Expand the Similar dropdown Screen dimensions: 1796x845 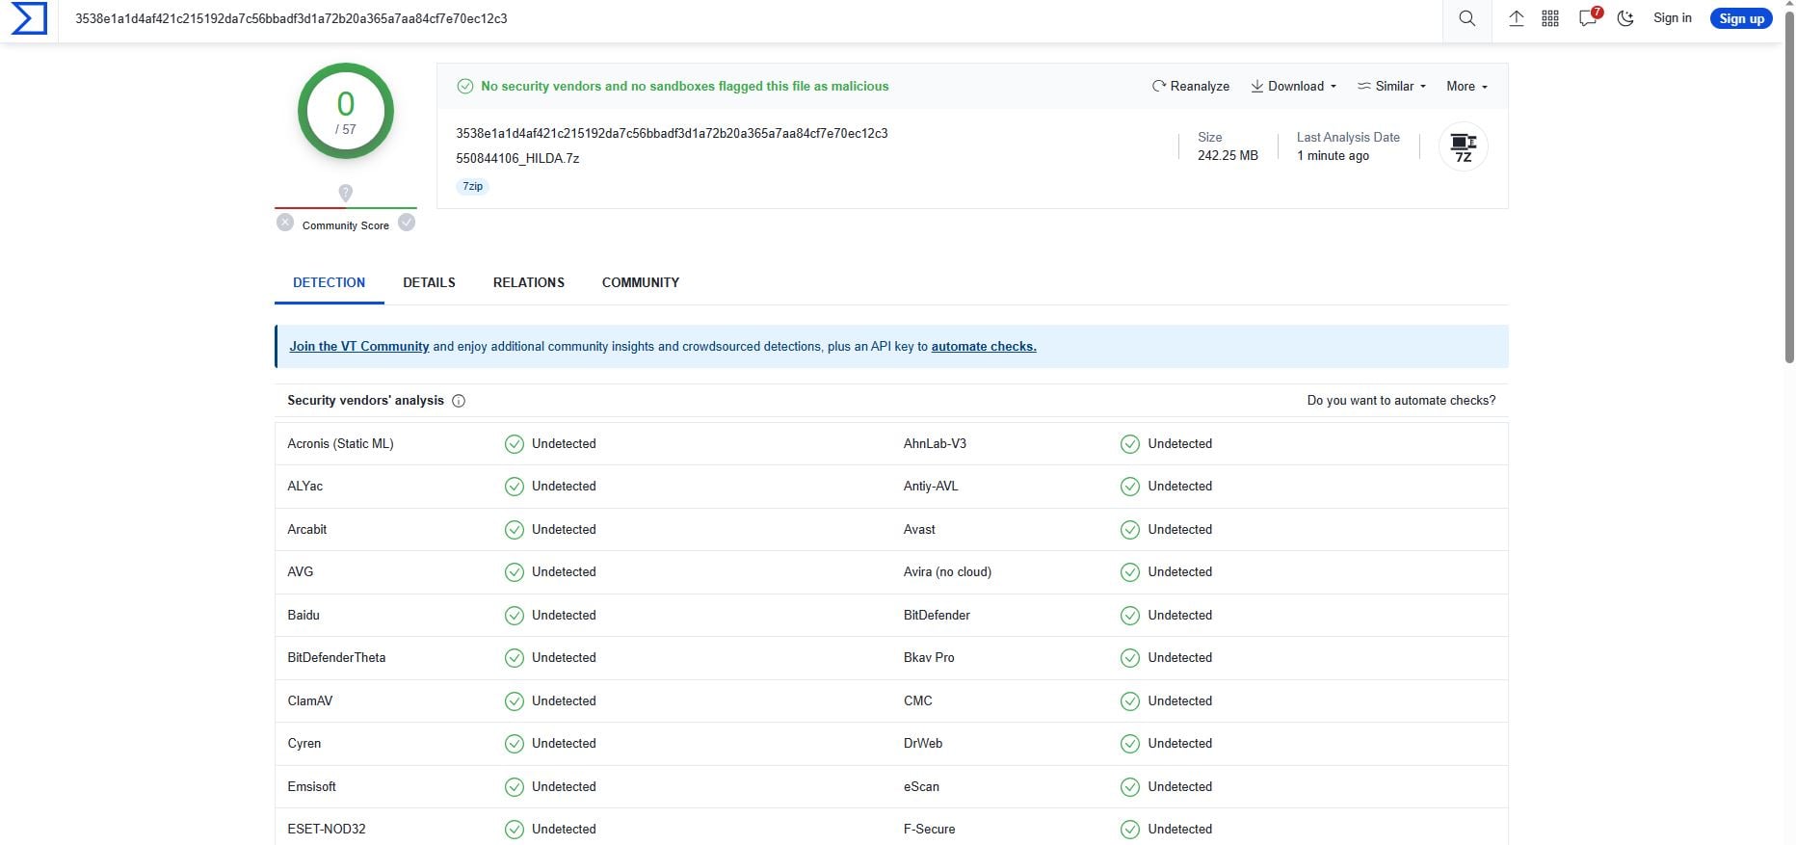click(1392, 86)
